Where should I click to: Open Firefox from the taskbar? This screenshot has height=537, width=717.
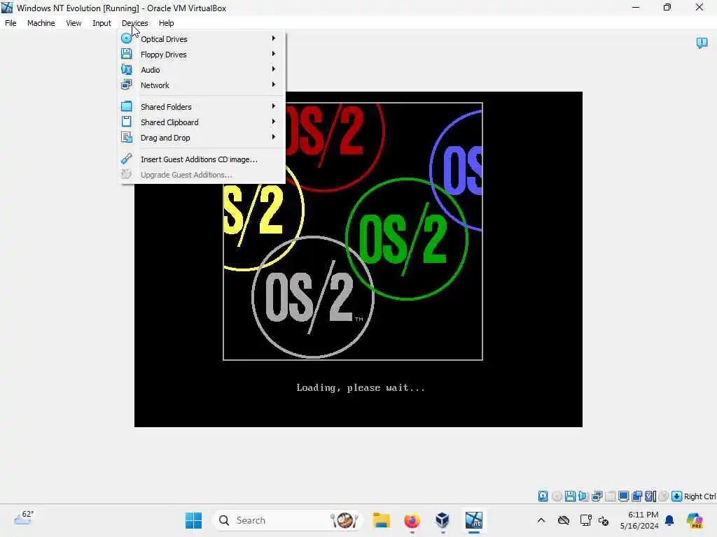412,520
